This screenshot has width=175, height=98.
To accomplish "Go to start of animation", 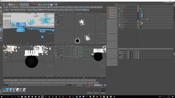I will (73, 85).
